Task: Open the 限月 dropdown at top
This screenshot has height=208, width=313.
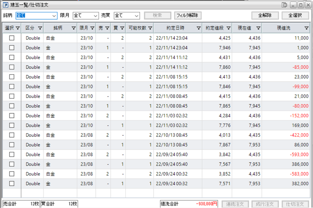Action: tap(86, 16)
